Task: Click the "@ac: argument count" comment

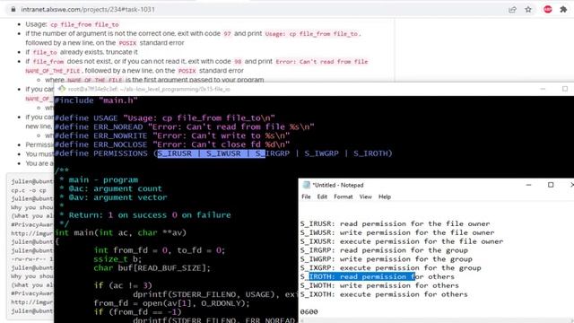Action: 116,188
